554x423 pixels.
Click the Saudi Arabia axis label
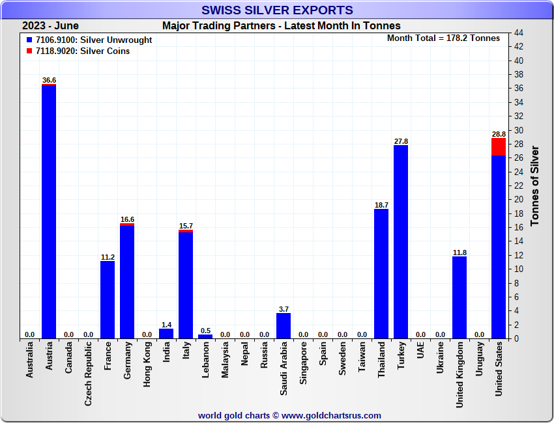point(284,368)
